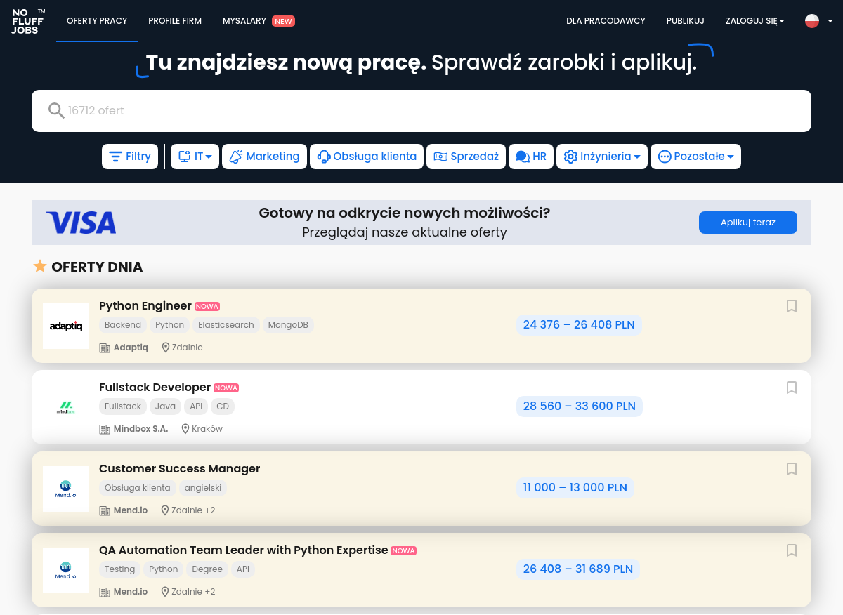The height and width of the screenshot is (615, 843).
Task: Click the Mend.io logo on Customer Success Manager
Action: pos(66,489)
